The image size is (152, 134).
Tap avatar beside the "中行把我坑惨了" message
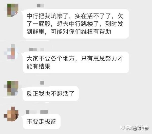click(x=13, y=10)
